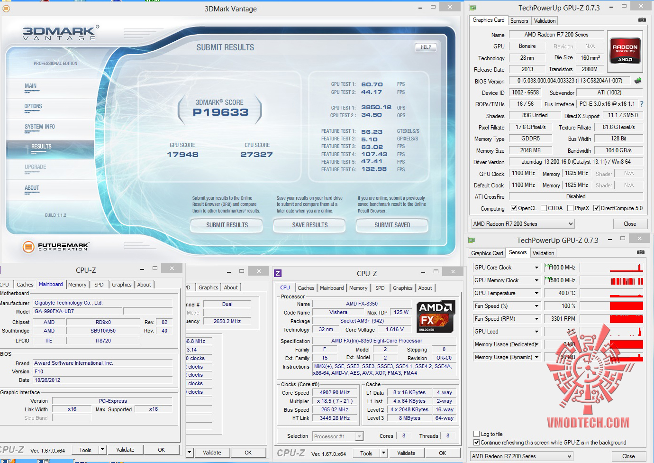Click the Core Speed value 4902.90 MHz
The image size is (654, 463).
coord(335,392)
